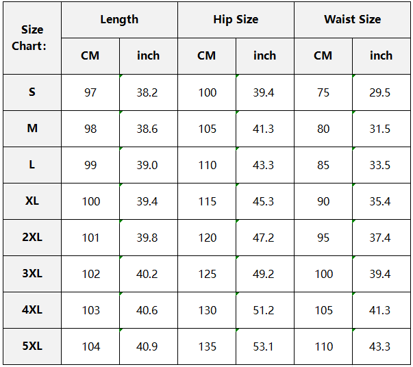413x367 pixels.
Task: Click the 47.2 hip inch cell
Action: 264,238
